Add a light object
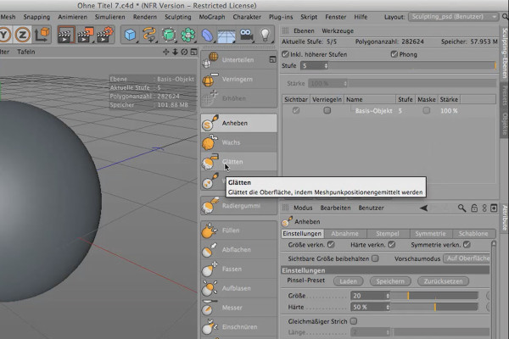 coord(266,35)
